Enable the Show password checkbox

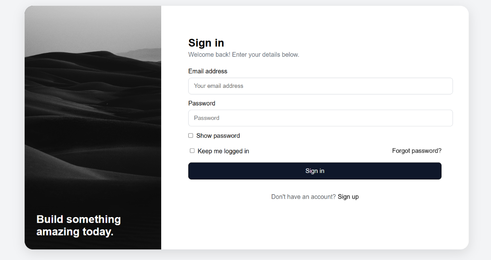pyautogui.click(x=191, y=136)
